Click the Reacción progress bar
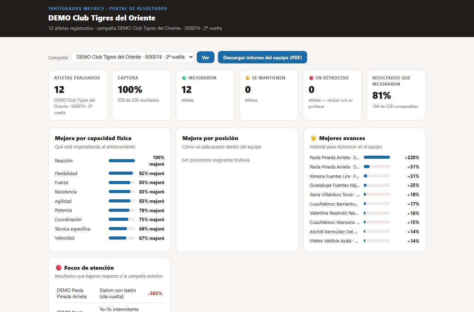Viewport: 474px width, 312px height. coord(122,161)
